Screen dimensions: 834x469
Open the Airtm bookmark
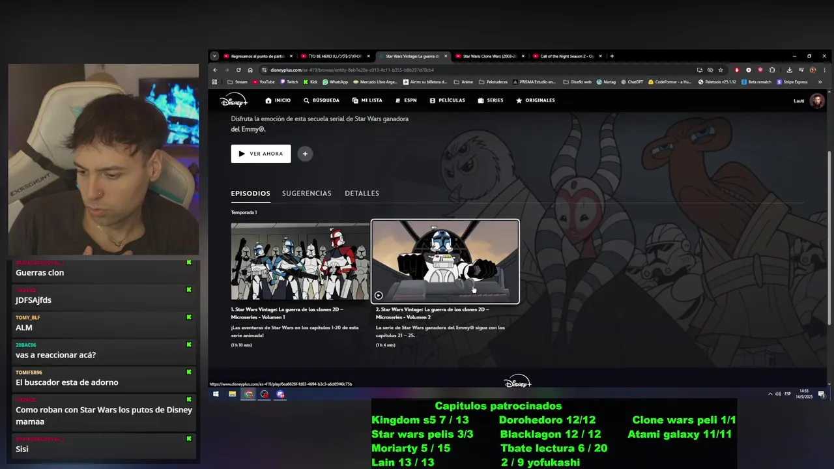tap(425, 82)
